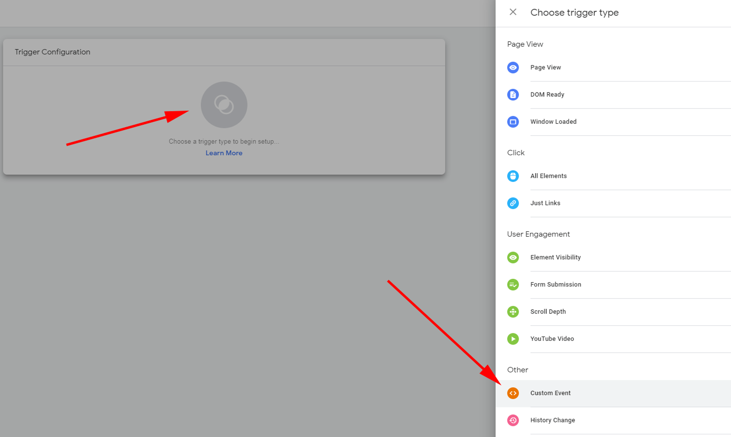Choose All Elements click trigger
731x437 pixels.
[x=613, y=176]
